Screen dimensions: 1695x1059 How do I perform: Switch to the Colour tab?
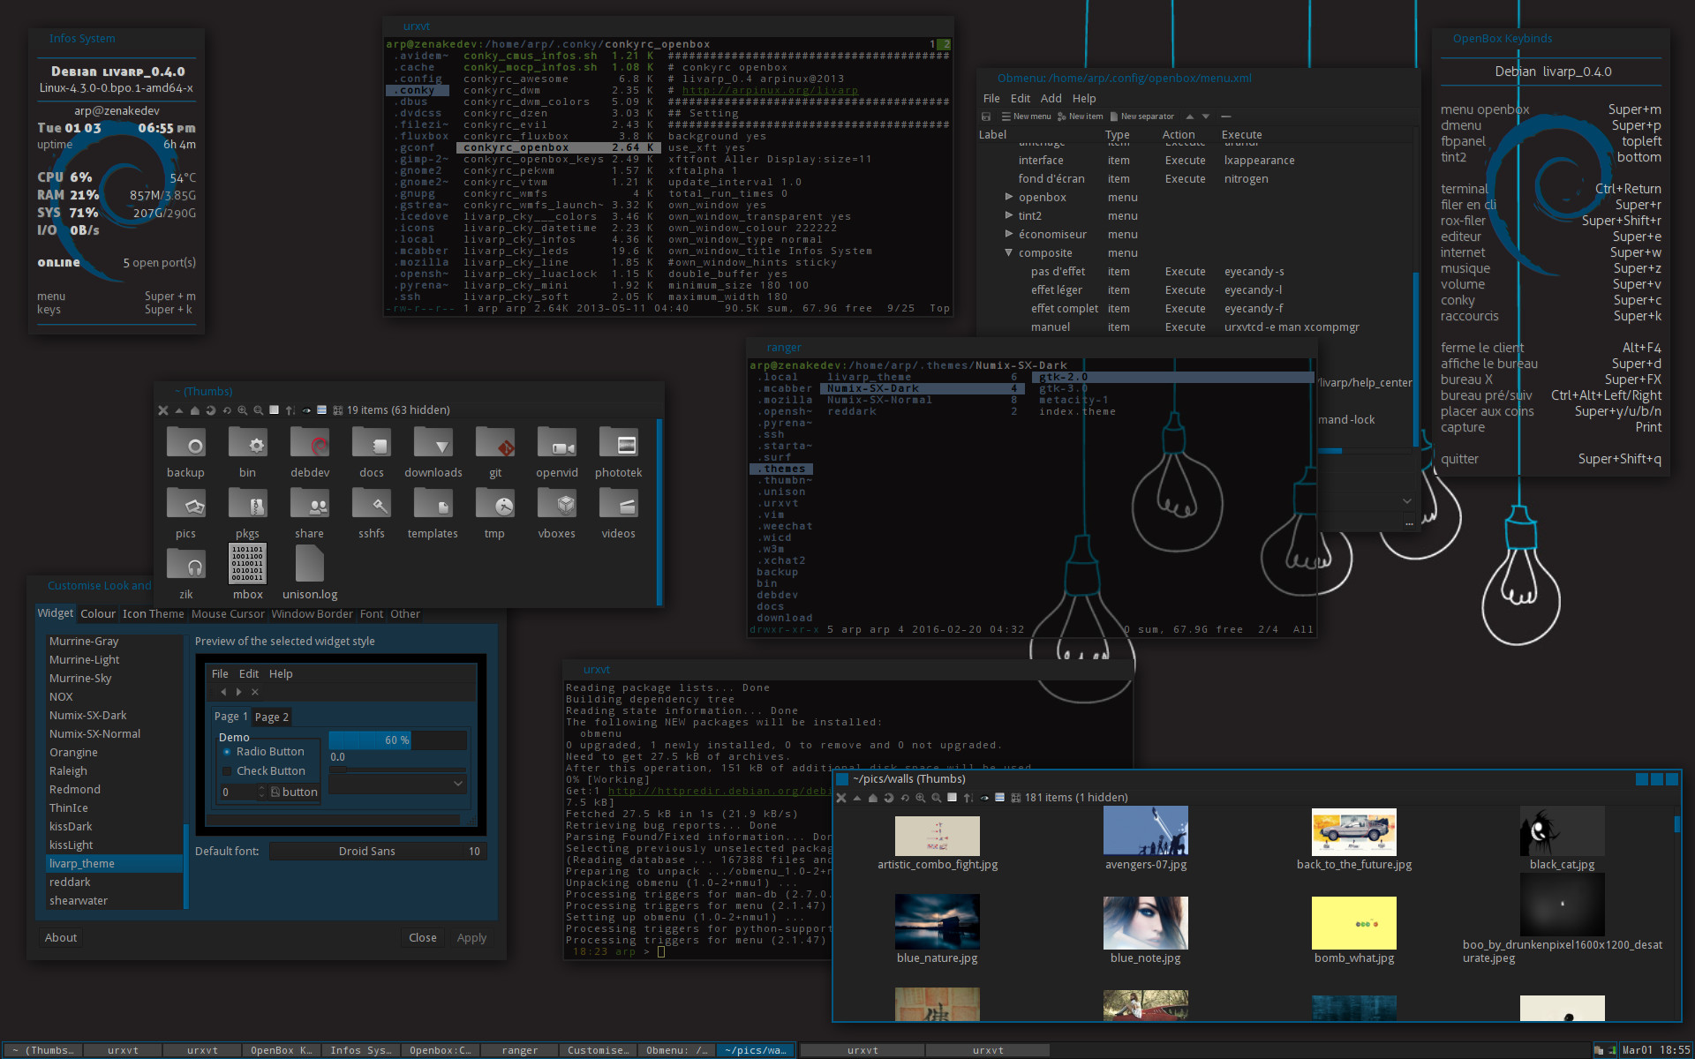point(98,614)
